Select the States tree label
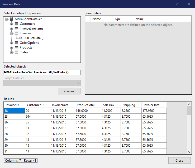Viewport: 195px width, 168px height. [x=24, y=52]
